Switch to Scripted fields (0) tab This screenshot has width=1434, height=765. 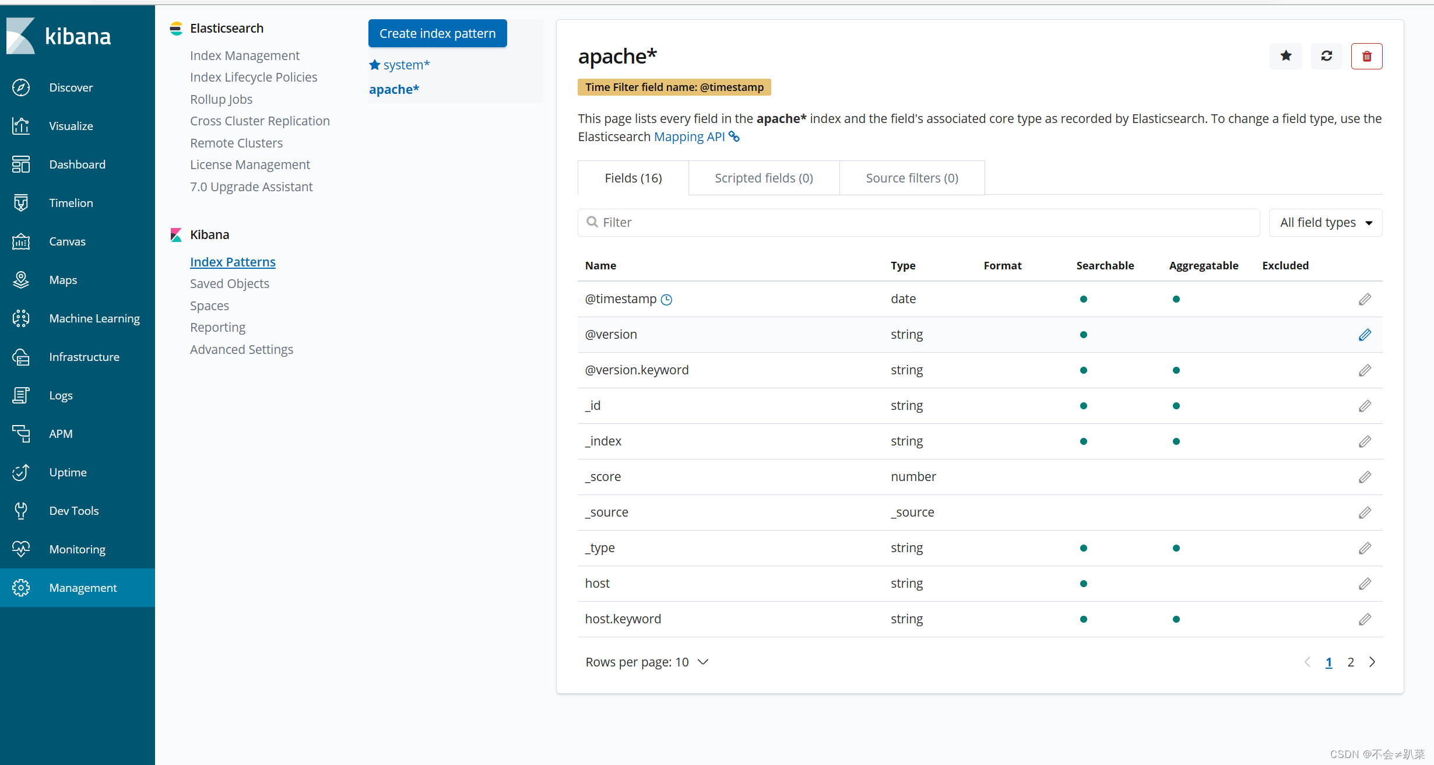(x=764, y=178)
